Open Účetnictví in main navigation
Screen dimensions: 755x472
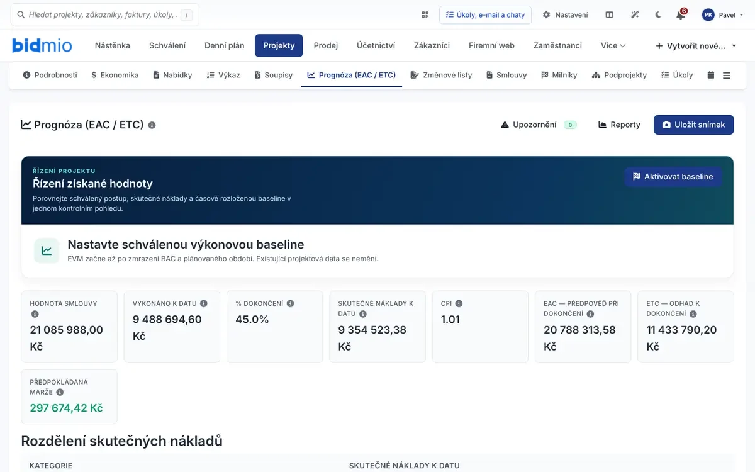point(376,45)
